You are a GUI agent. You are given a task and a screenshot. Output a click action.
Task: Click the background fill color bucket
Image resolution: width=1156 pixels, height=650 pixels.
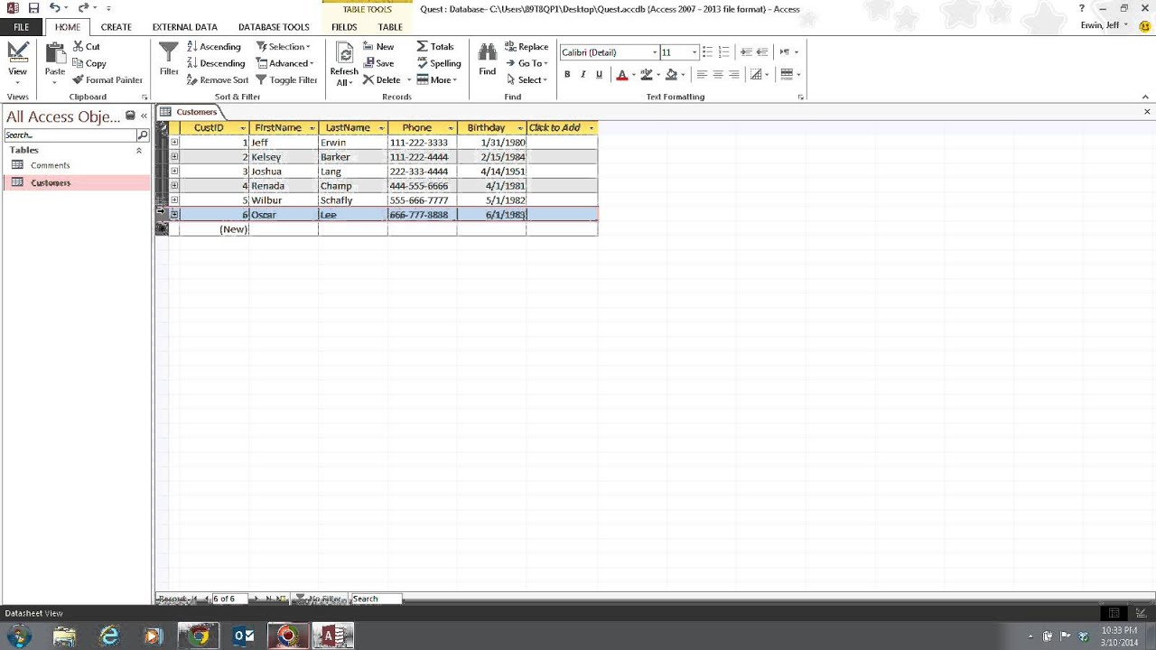click(671, 74)
